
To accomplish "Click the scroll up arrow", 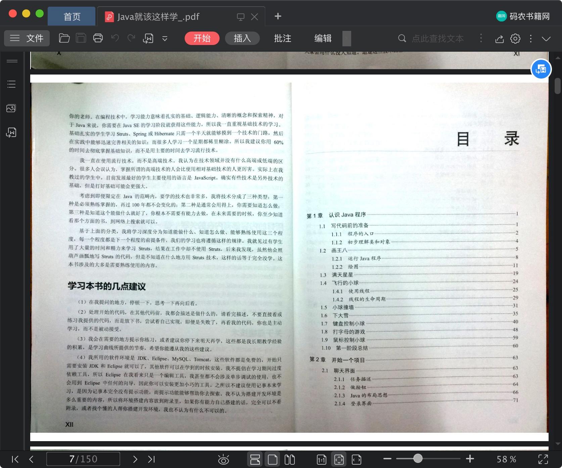I will [558, 57].
